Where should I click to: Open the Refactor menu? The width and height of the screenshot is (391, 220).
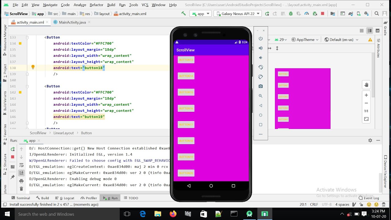pyautogui.click(x=96, y=5)
